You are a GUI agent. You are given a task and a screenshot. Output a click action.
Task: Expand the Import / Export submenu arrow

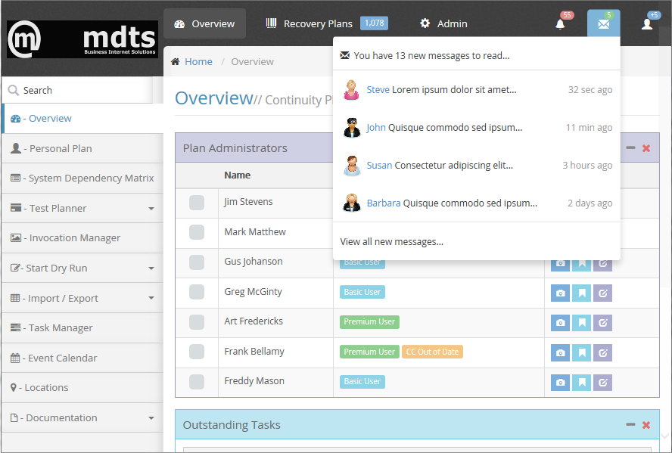click(x=151, y=298)
